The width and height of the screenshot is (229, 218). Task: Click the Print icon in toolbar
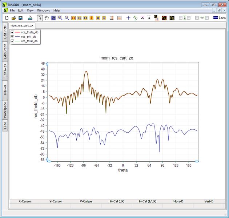tap(31, 18)
